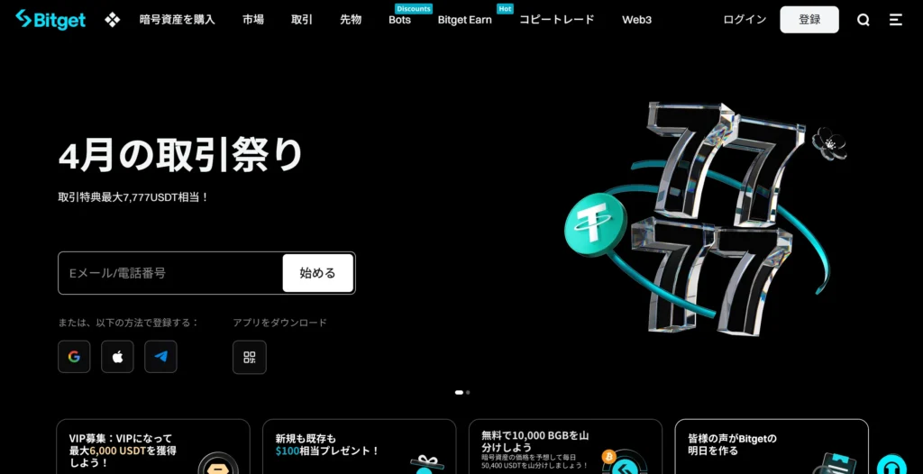
Task: Open the 10,000 BGBを山分け promo card
Action: 566,447
